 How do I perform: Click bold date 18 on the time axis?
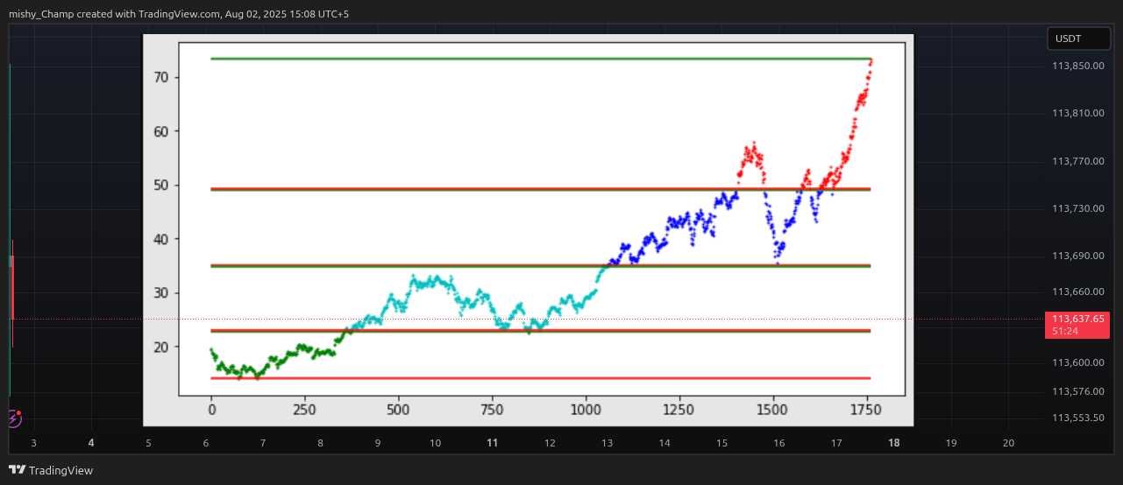coord(894,443)
